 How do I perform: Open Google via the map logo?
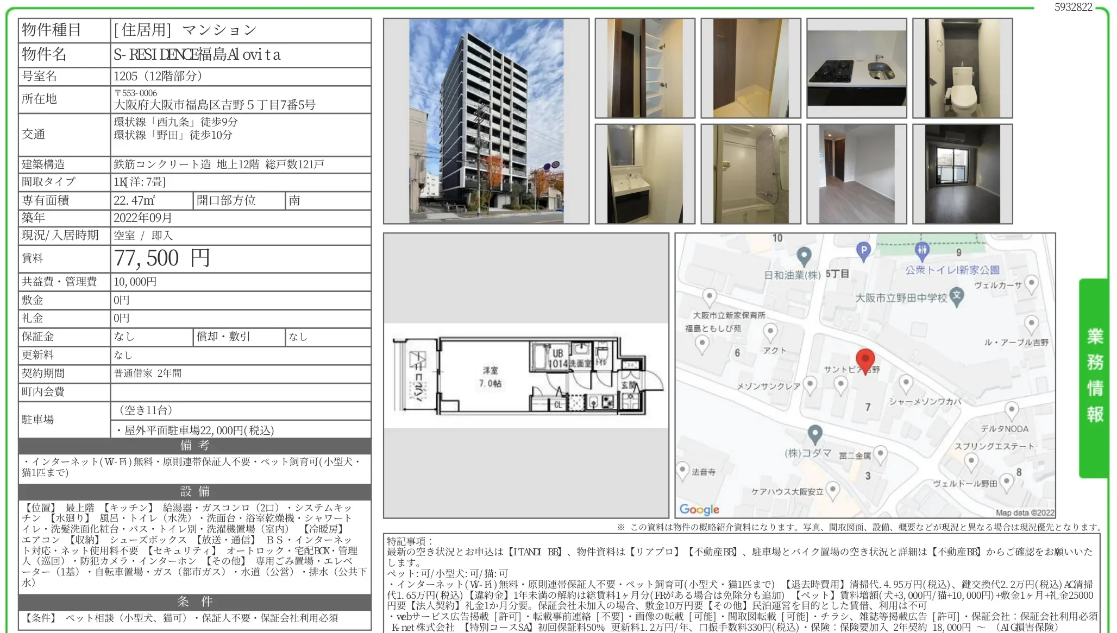point(700,510)
